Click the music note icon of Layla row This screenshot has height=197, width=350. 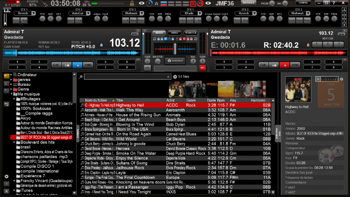point(82,172)
